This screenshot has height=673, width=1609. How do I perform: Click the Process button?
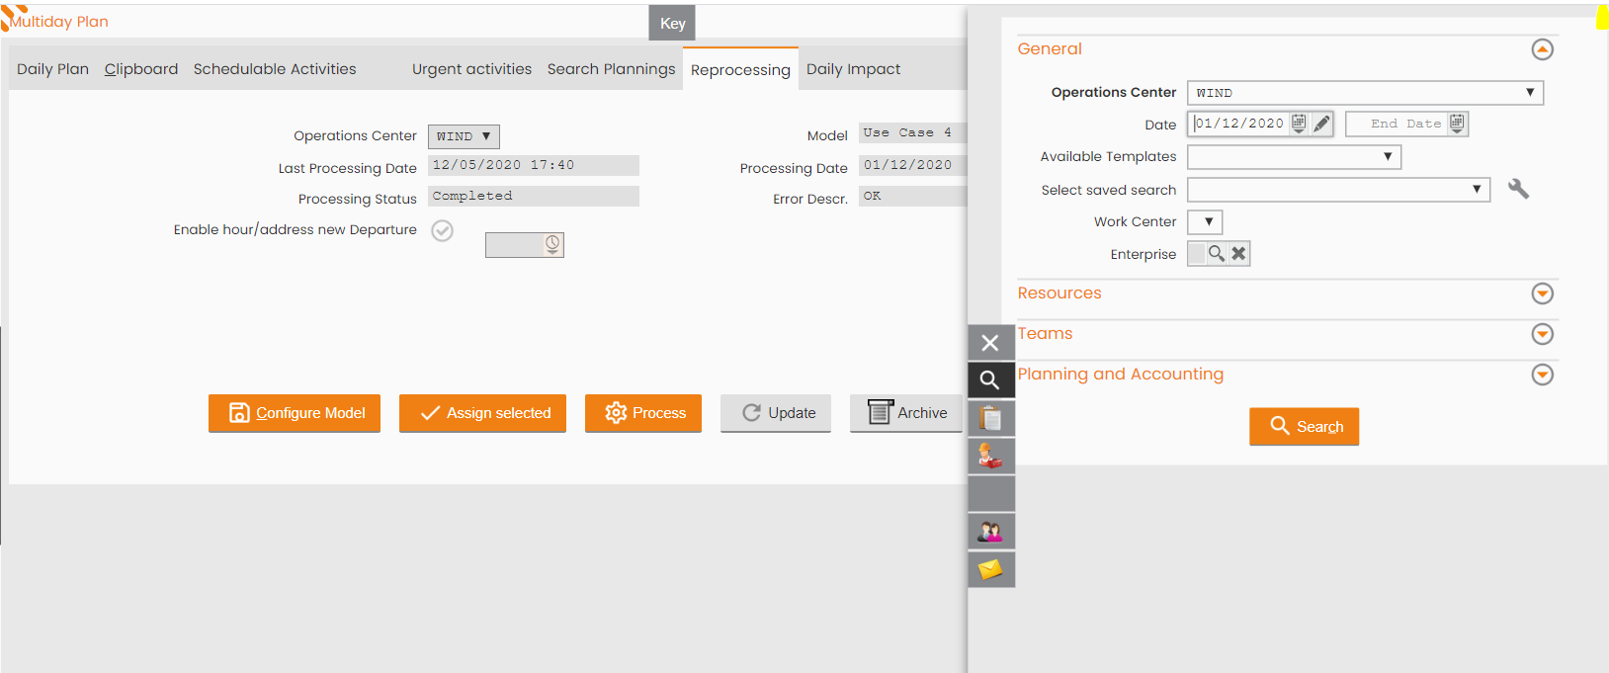coord(643,413)
